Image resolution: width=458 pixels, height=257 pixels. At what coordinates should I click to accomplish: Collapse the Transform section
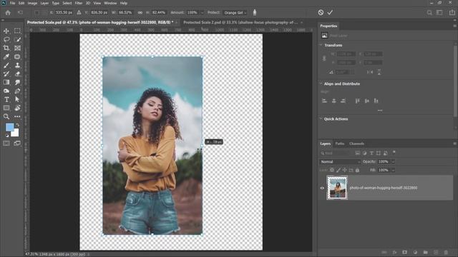pos(321,45)
